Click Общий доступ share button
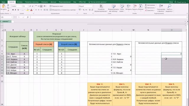189x106 pixels. [180, 2]
